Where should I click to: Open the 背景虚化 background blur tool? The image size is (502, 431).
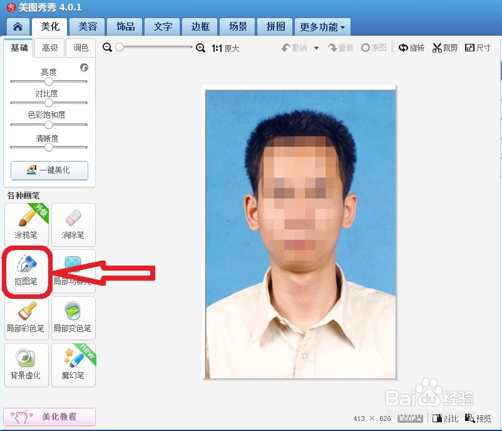26,365
